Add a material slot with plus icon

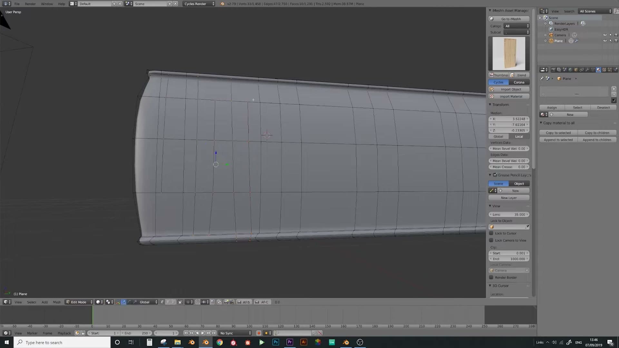pos(614,89)
